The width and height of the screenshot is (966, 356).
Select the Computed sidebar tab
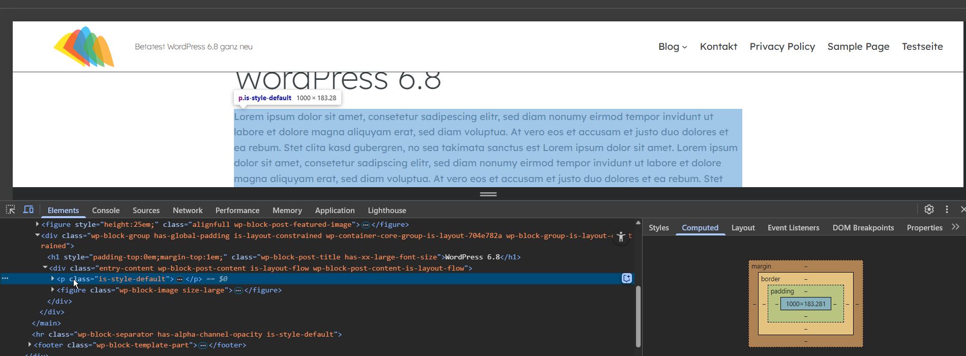tap(700, 227)
